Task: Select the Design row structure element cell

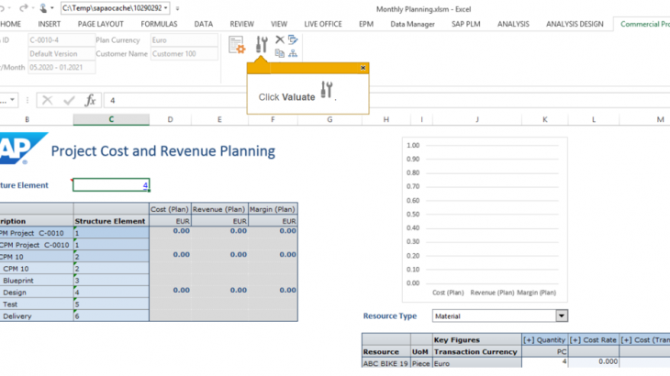Action: (x=110, y=292)
